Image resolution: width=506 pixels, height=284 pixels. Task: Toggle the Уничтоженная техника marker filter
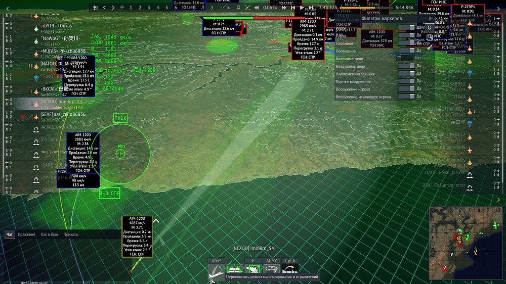click(x=406, y=73)
